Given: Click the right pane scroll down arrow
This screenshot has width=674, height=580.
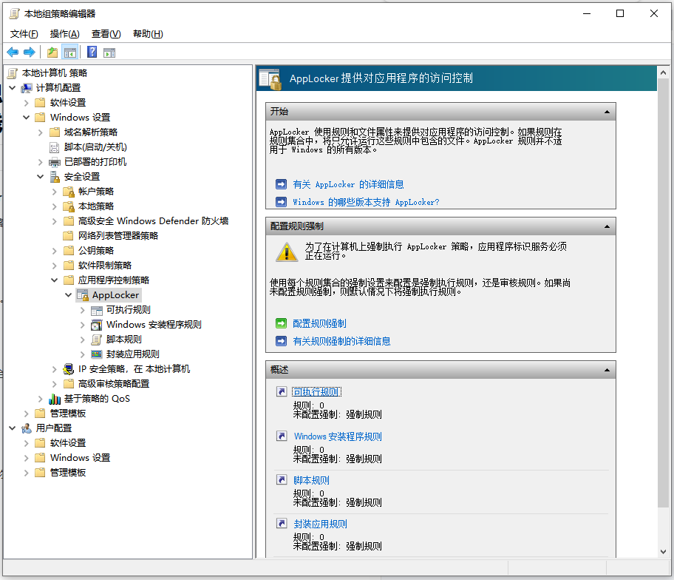Looking at the screenshot, I should click(x=663, y=552).
